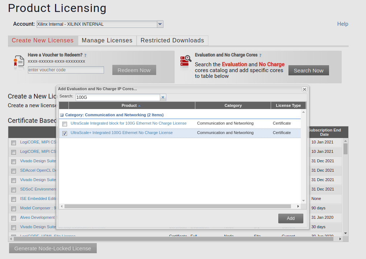Click the voucher document icon
The image size is (366, 259).
tap(19, 62)
